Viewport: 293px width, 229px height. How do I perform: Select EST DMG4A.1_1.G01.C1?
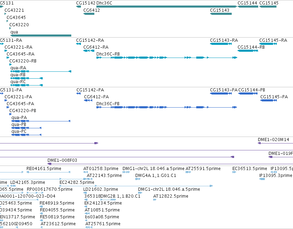pos(156,176)
